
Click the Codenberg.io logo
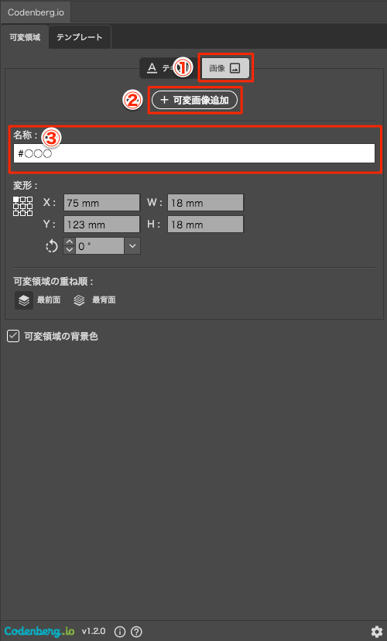click(39, 631)
